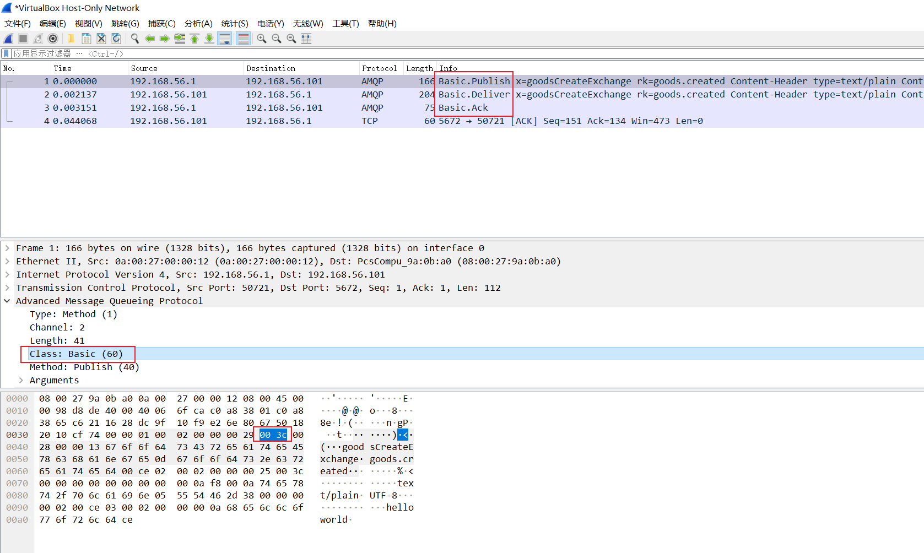
Task: Click ASCII text 'world' in hex pane
Action: click(334, 520)
